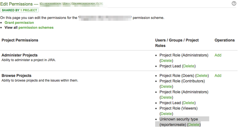The width and height of the screenshot is (241, 128).
Task: Open the help question mark icon
Action: pos(234,3)
